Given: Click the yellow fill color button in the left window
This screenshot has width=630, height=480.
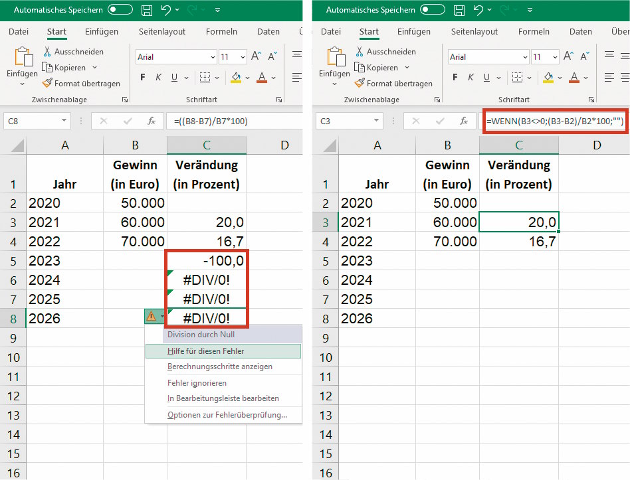Looking at the screenshot, I should [236, 78].
